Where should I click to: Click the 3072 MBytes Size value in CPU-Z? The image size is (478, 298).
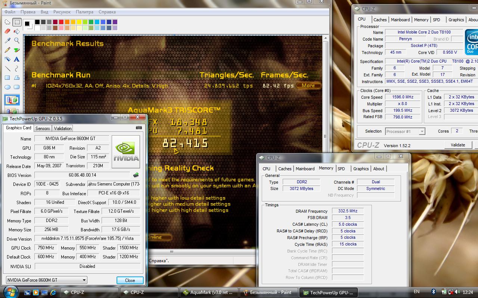(301, 188)
